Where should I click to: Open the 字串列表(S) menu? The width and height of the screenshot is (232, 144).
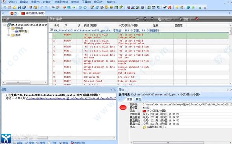coord(61,2)
